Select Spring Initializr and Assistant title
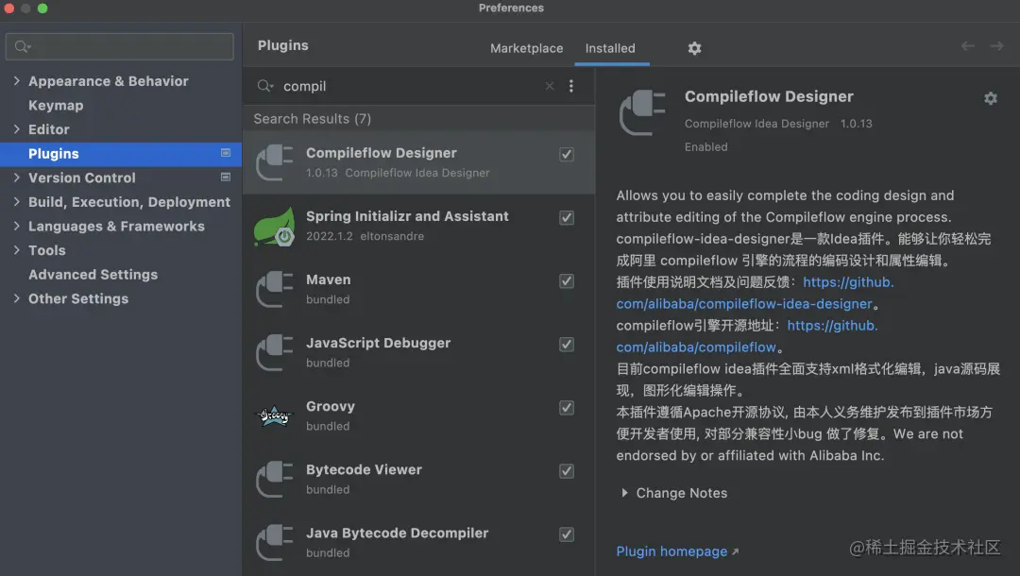The height and width of the screenshot is (576, 1020). coord(407,216)
